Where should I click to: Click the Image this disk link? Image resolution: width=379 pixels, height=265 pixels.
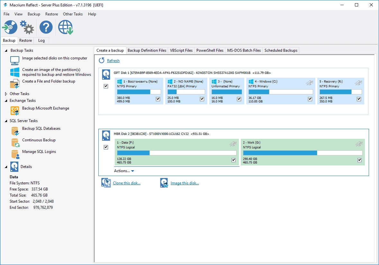click(185, 183)
